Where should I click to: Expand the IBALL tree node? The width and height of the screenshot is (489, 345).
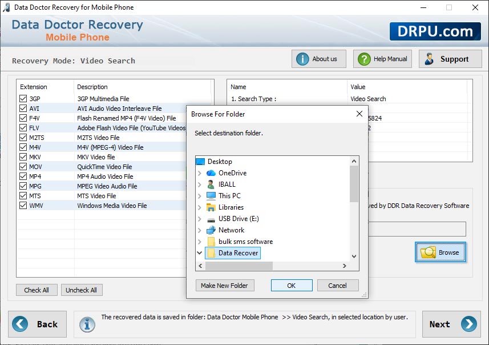200,184
